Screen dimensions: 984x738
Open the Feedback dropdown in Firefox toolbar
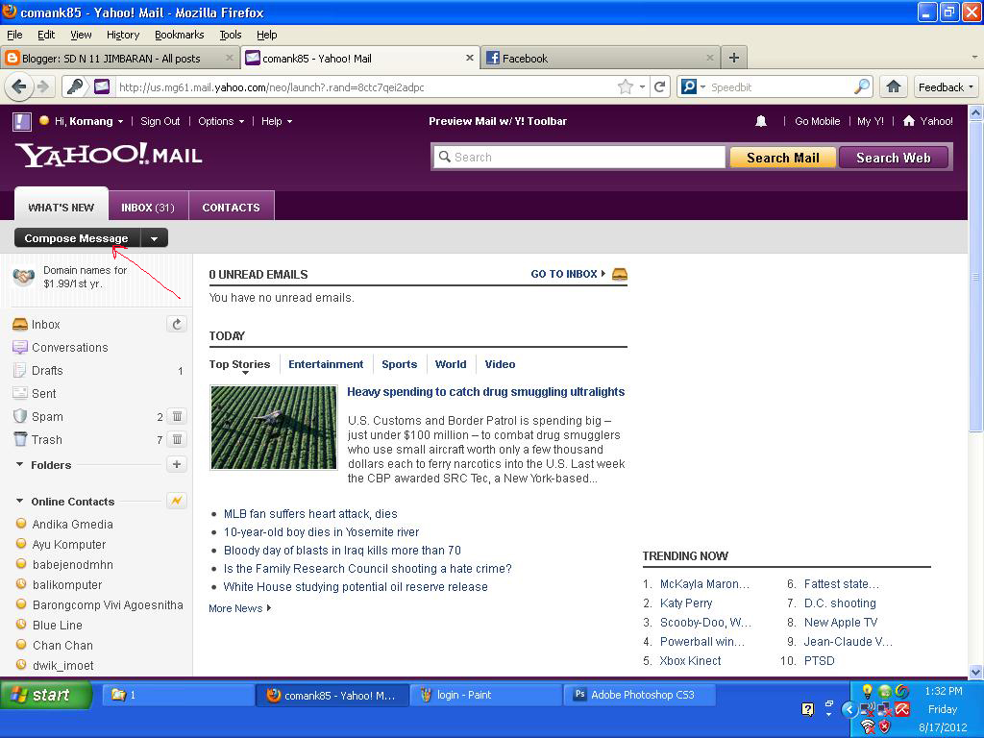[x=947, y=86]
